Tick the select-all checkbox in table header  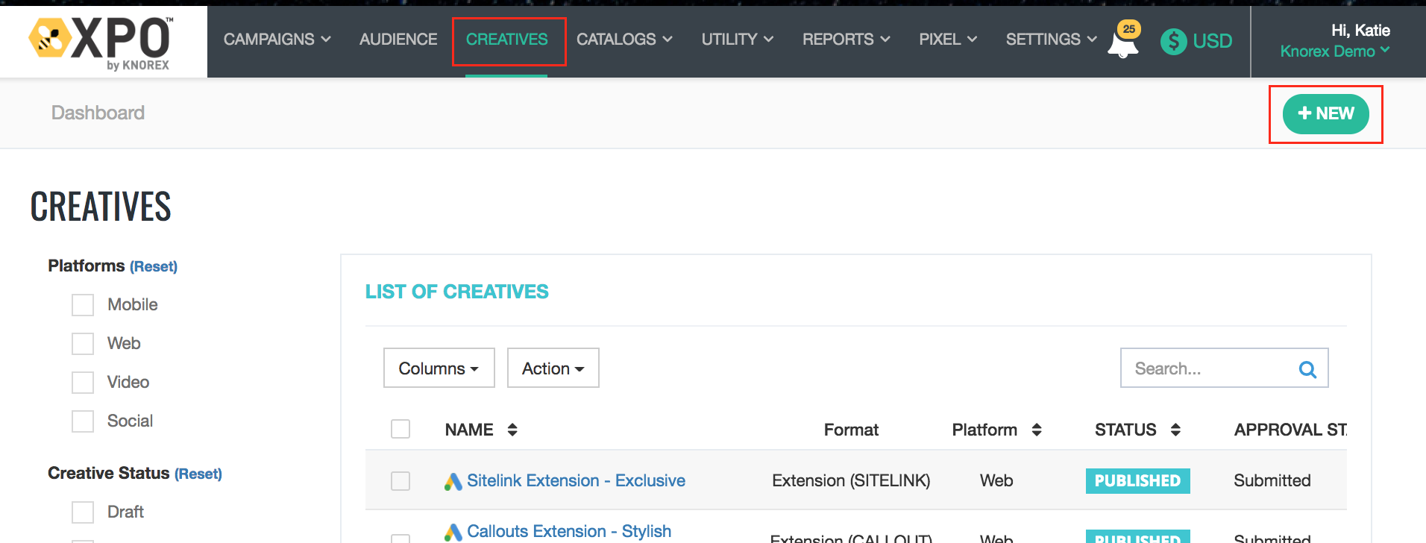(x=401, y=429)
